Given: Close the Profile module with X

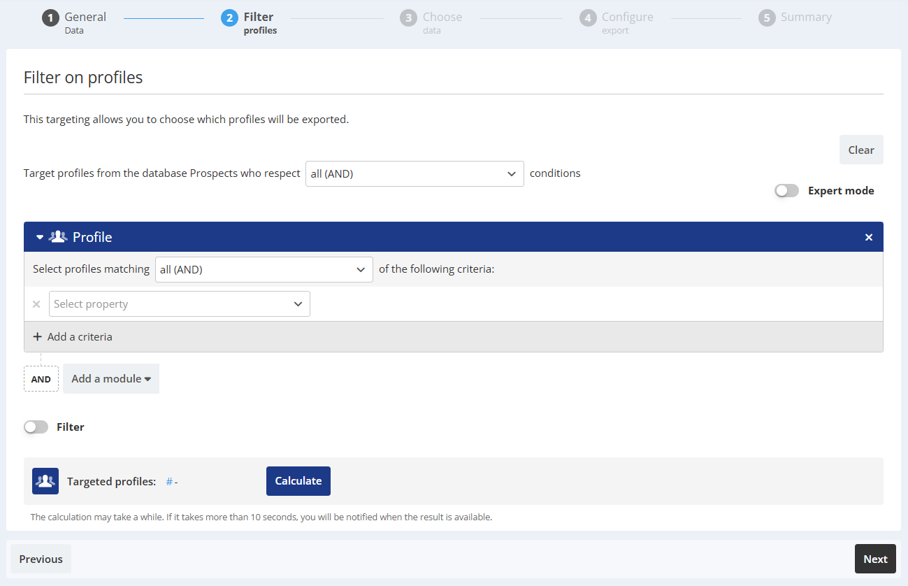Looking at the screenshot, I should (869, 238).
